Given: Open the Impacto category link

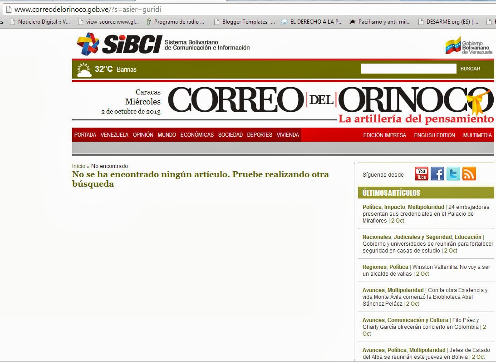Looking at the screenshot, I should 394,207.
